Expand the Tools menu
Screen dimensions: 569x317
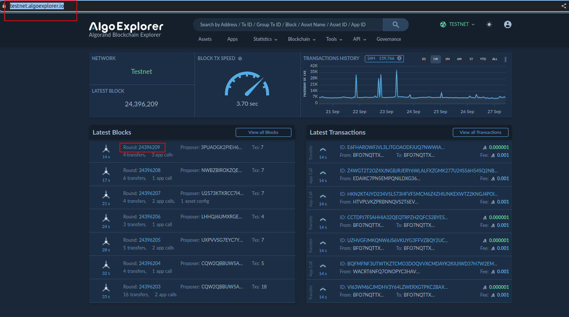[334, 39]
